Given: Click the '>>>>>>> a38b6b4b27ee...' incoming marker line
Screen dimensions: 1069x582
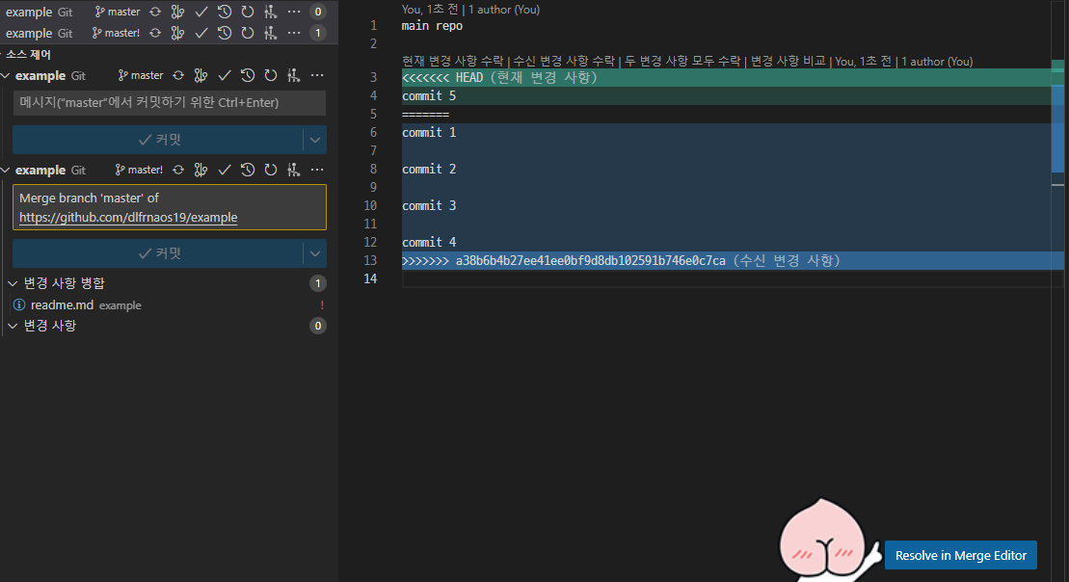Looking at the screenshot, I should click(621, 260).
